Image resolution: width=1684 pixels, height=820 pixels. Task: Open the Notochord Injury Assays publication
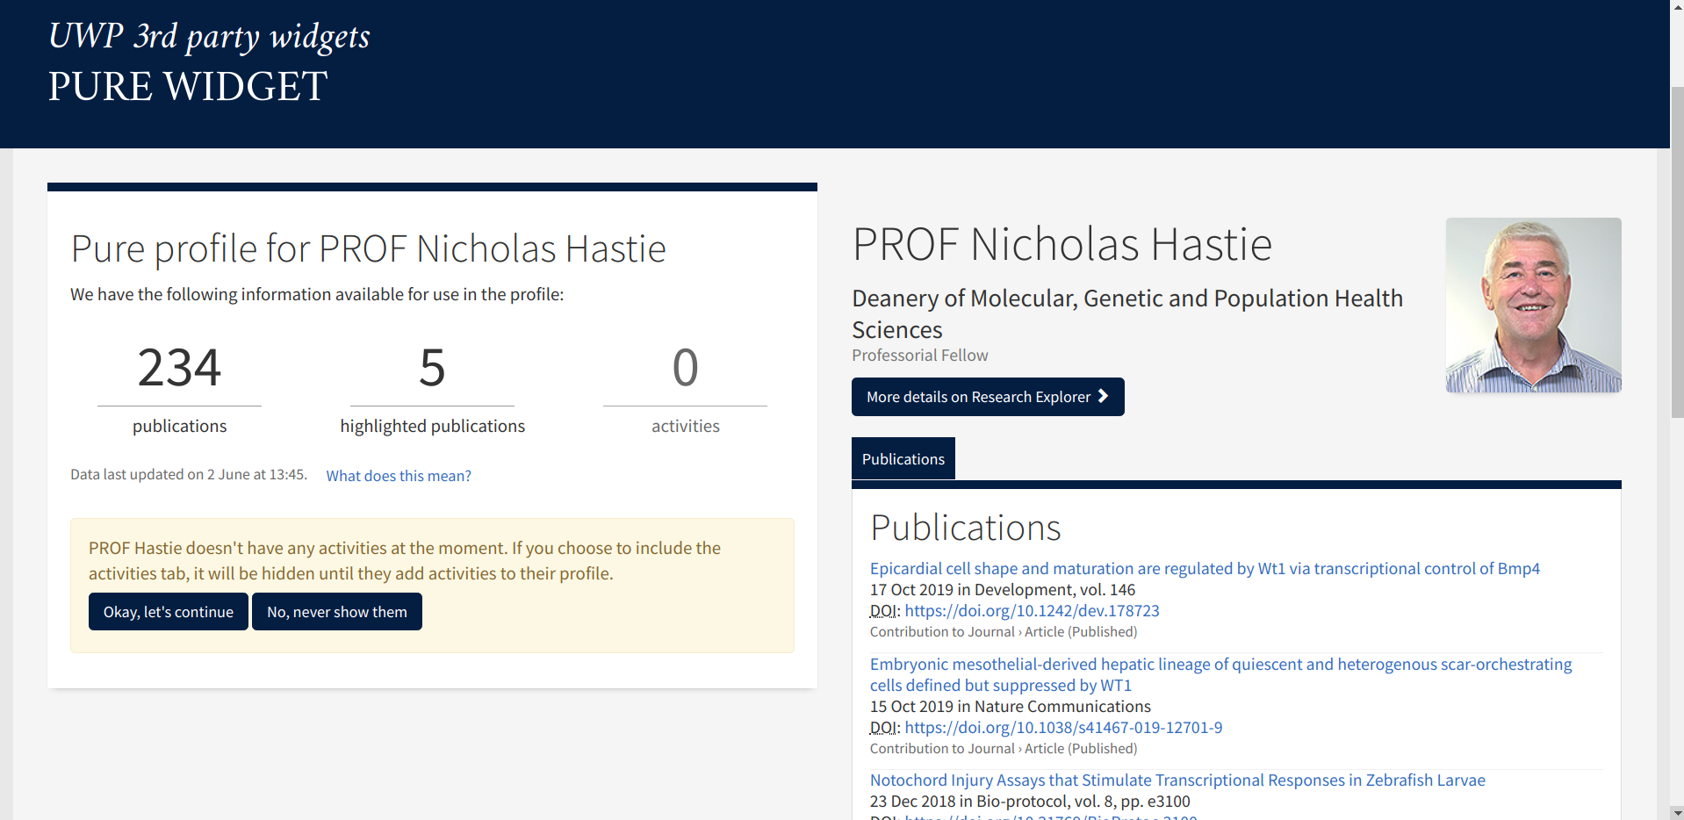click(1177, 780)
